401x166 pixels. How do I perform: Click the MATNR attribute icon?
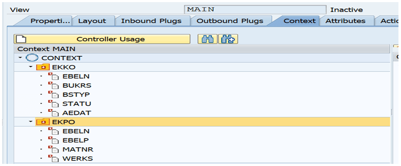coord(53,149)
